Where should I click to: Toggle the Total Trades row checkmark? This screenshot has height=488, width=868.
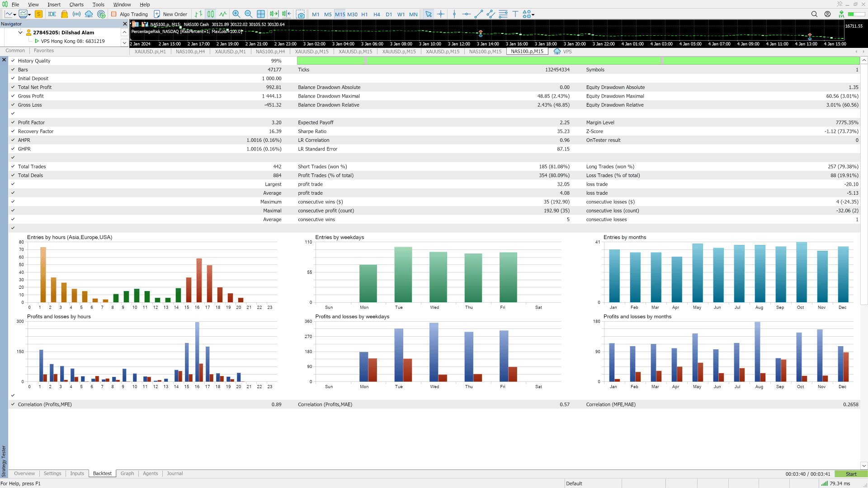click(13, 166)
